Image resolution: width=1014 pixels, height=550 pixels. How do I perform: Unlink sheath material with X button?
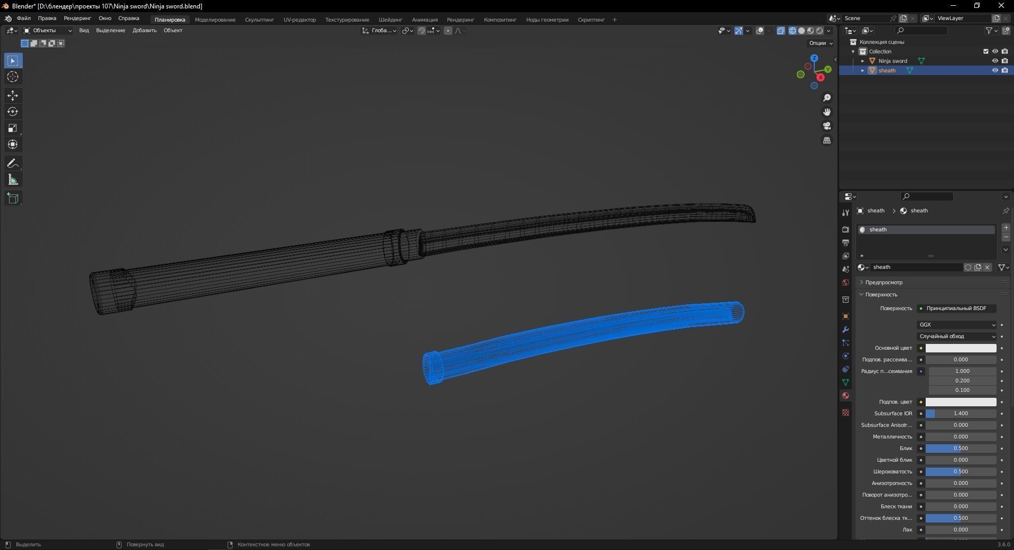pyautogui.click(x=987, y=267)
